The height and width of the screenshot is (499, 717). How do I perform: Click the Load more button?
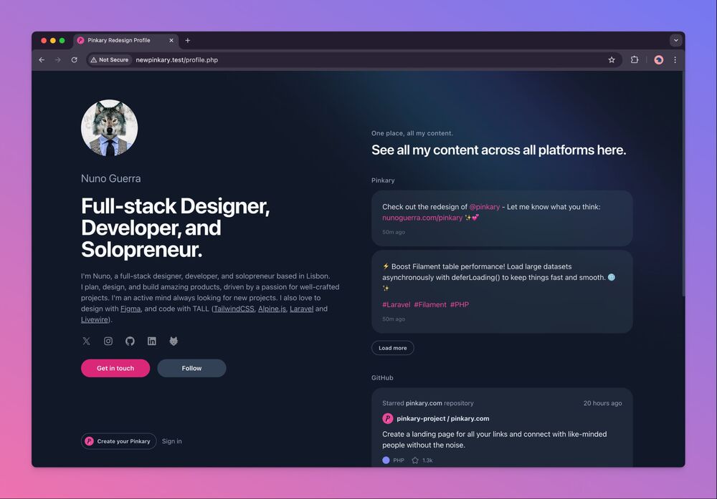tap(393, 348)
